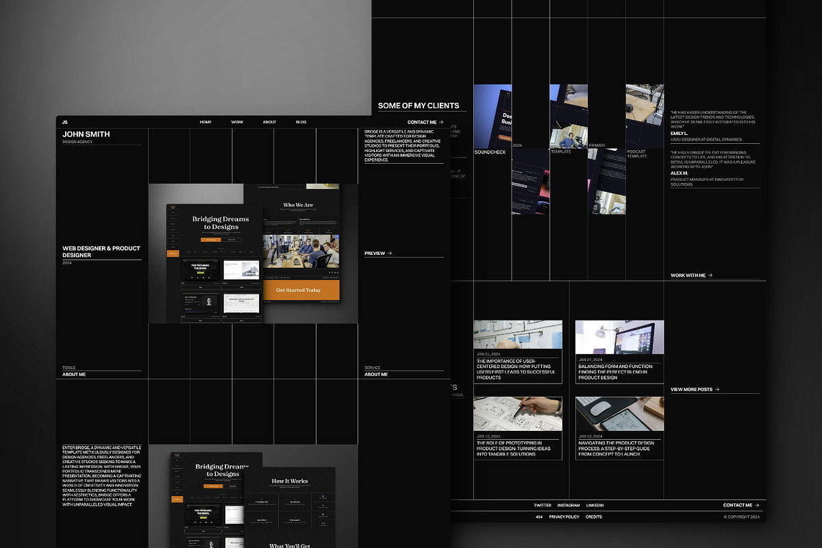
Task: Open the TEMPLATE client thumbnail
Action: (x=569, y=116)
